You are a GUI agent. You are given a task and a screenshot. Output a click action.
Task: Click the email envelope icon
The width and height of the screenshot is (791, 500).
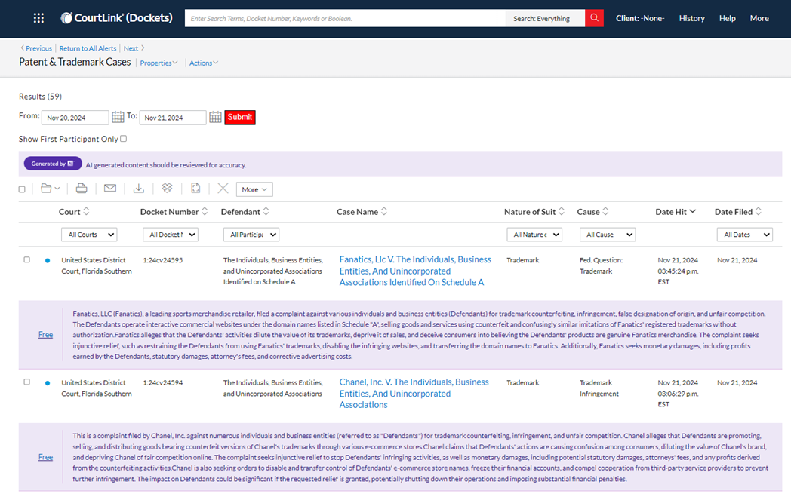coord(110,188)
